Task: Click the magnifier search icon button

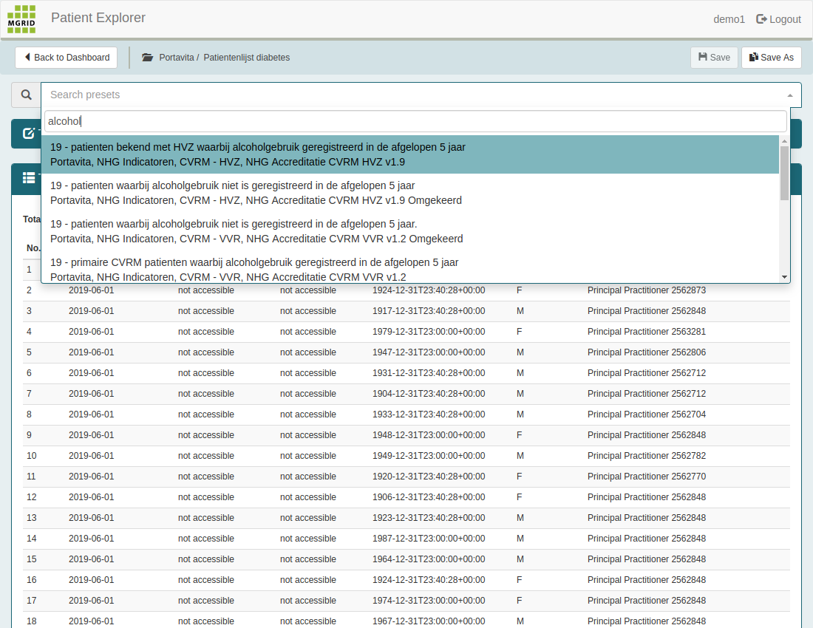Action: click(x=27, y=95)
